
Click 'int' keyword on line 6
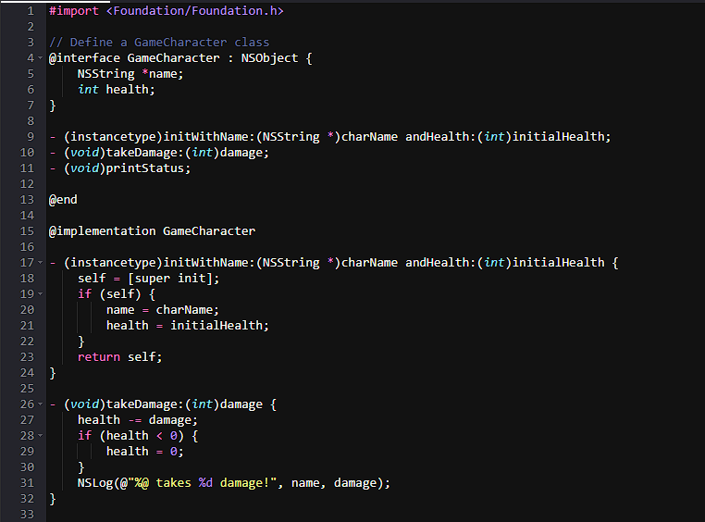88,90
